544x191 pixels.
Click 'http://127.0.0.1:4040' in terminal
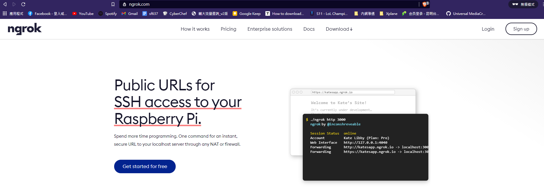click(365, 143)
